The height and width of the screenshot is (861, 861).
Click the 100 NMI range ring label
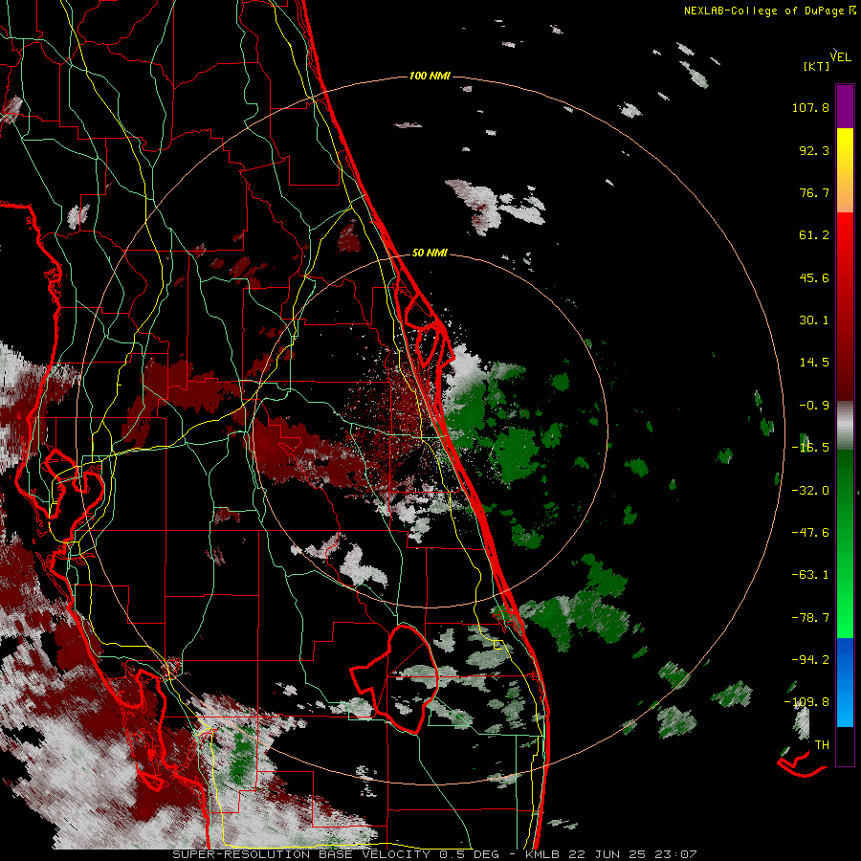pyautogui.click(x=430, y=76)
